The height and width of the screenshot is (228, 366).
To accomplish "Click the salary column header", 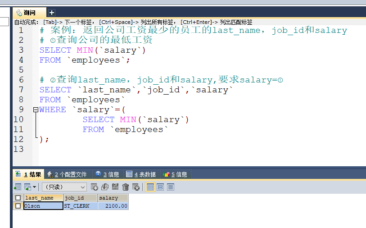I will pos(113,198).
